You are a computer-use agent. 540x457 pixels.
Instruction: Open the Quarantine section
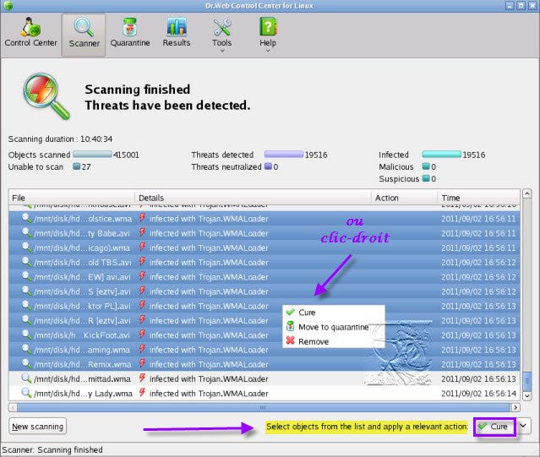coord(130,34)
